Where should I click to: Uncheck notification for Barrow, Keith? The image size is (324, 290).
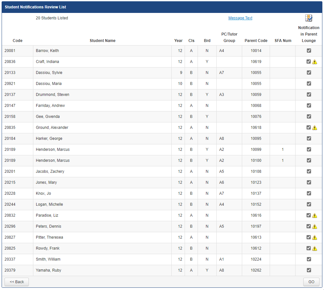click(309, 51)
